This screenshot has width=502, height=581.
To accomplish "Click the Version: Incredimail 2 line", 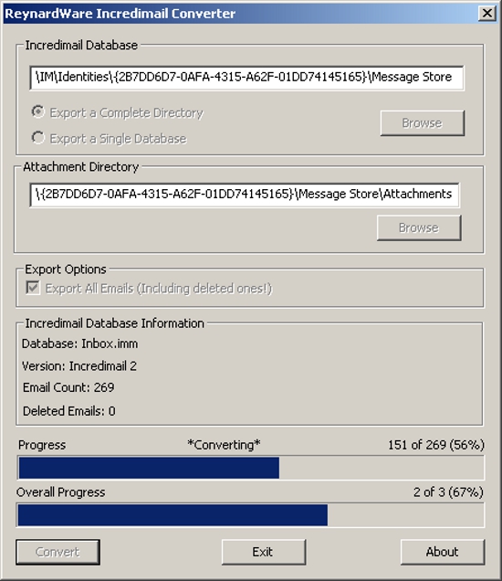I will click(x=79, y=366).
